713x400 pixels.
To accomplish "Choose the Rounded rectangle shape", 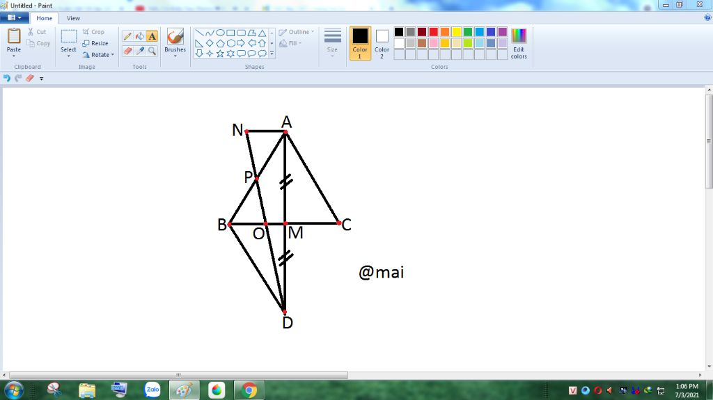I will [x=241, y=33].
